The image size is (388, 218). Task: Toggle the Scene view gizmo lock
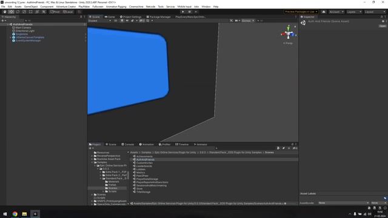point(295,27)
